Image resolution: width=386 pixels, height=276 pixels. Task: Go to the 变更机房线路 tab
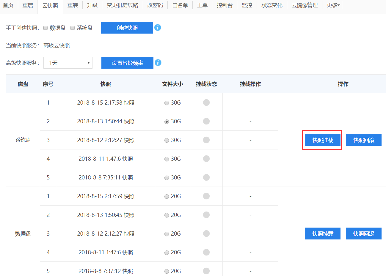pos(122,5)
